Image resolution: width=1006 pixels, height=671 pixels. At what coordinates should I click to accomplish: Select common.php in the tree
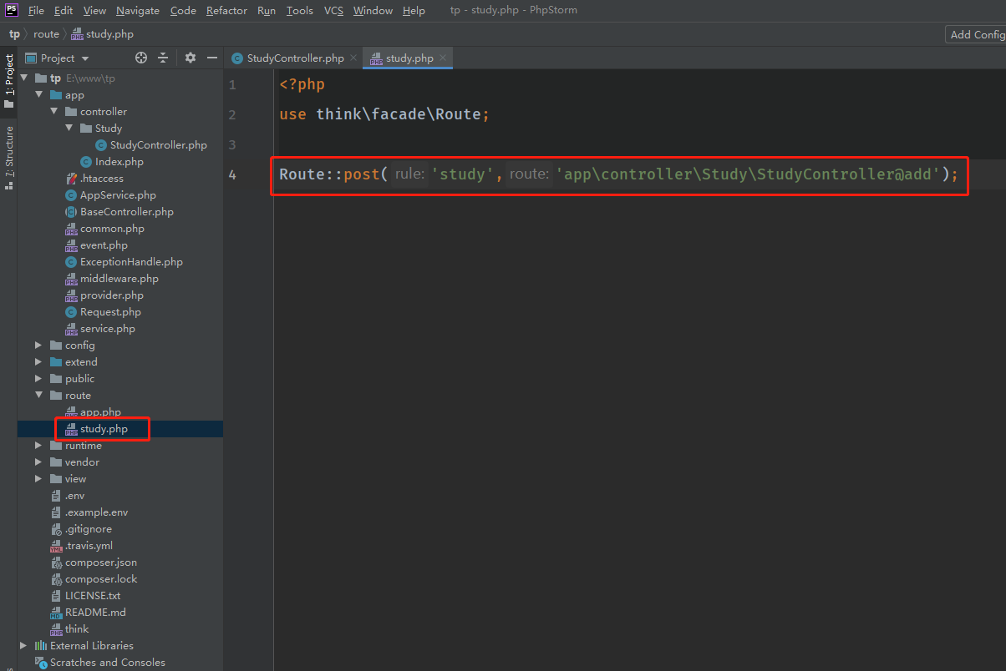pyautogui.click(x=104, y=228)
